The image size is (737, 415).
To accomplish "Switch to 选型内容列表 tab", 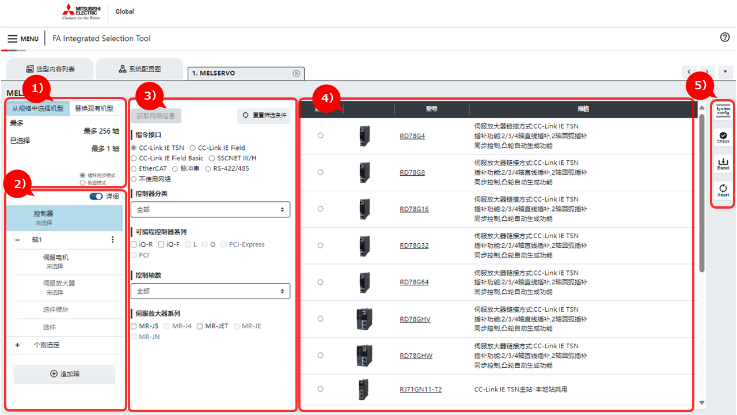I will tap(50, 69).
